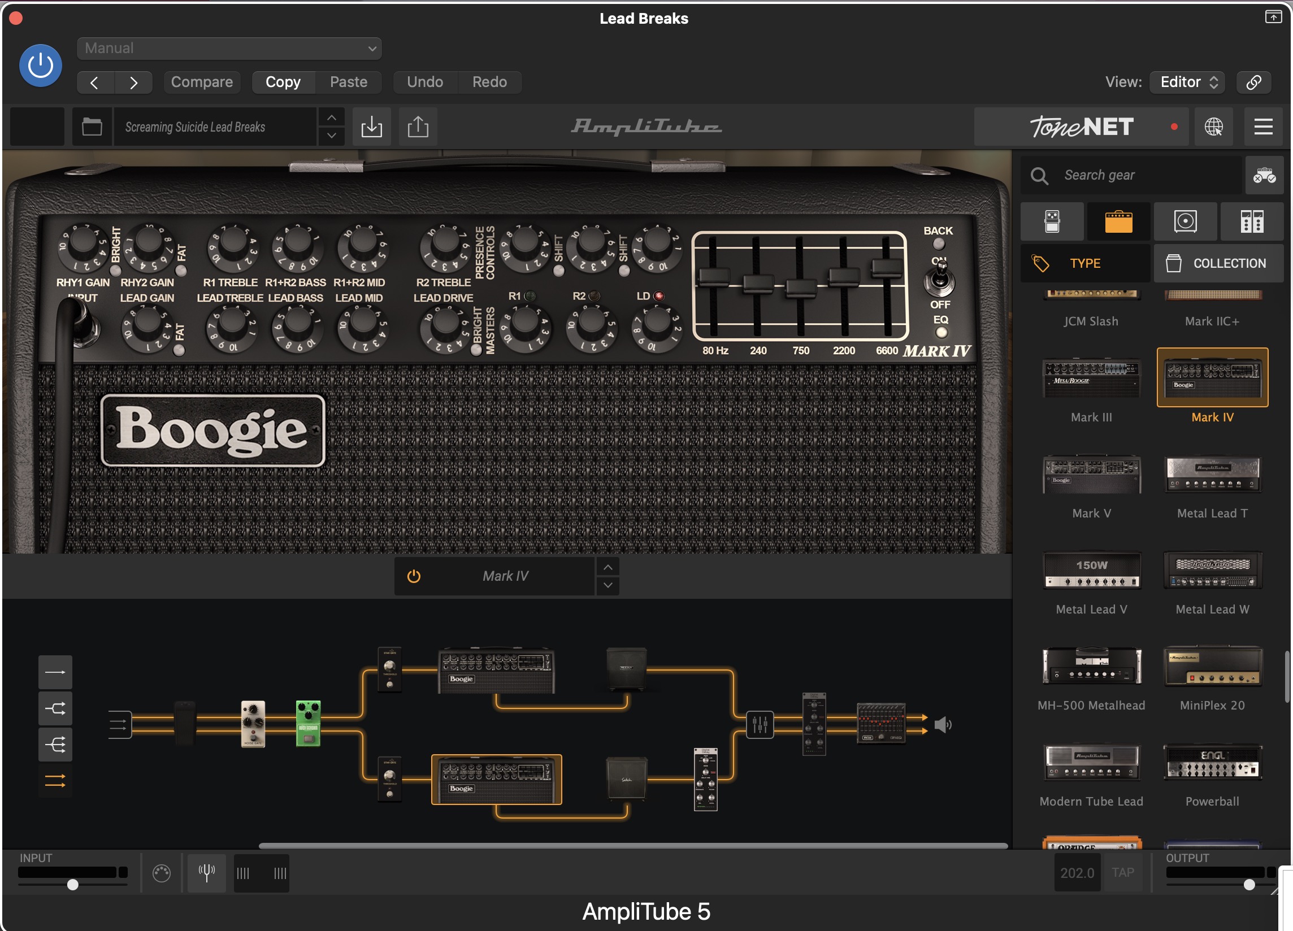Select the LD lead channel indicator
Image resolution: width=1293 pixels, height=931 pixels.
659,296
